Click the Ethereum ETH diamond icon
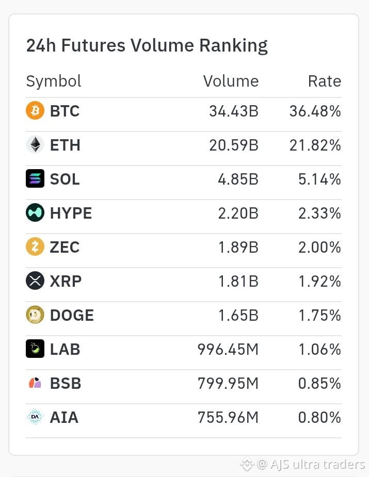Image resolution: width=369 pixels, height=477 pixels. click(35, 144)
